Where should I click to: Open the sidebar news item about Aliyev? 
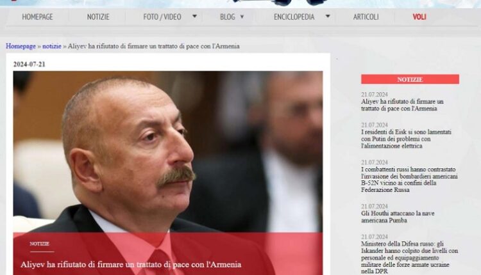tap(401, 105)
